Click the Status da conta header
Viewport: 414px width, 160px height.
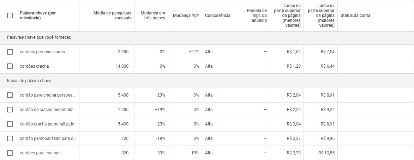point(355,16)
